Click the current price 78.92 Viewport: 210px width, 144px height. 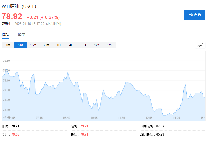coord(12,17)
